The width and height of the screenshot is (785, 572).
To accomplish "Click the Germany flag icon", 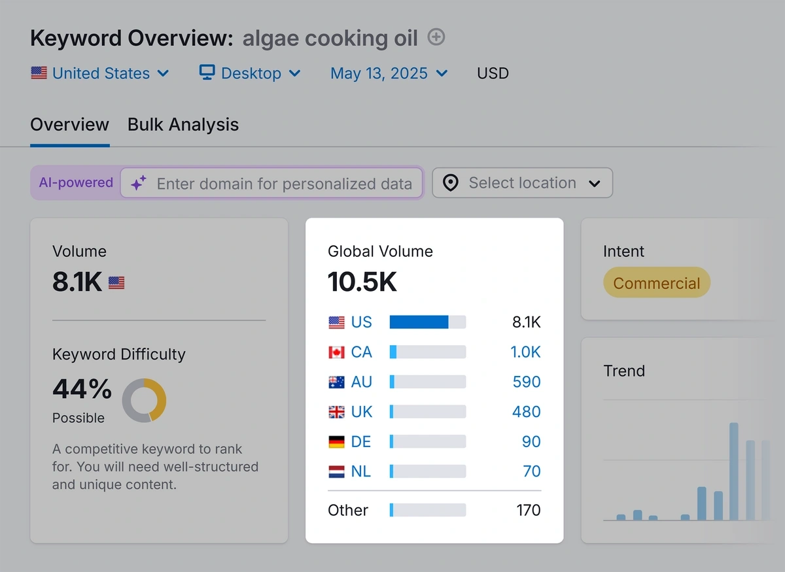I will tap(336, 442).
